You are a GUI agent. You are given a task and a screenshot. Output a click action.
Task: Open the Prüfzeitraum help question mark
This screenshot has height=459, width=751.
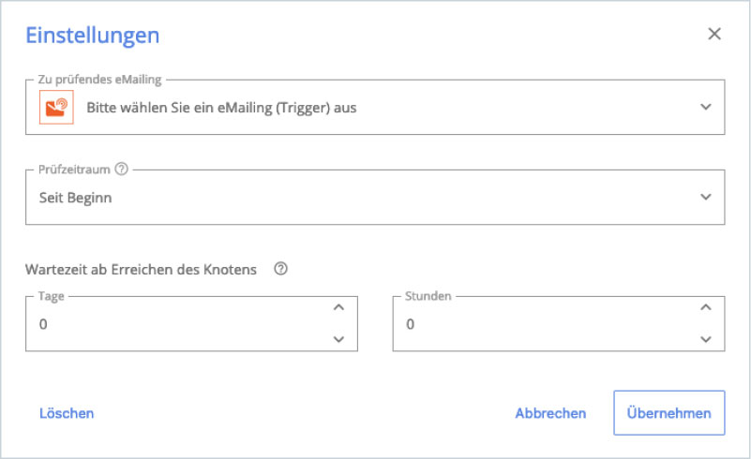click(122, 169)
